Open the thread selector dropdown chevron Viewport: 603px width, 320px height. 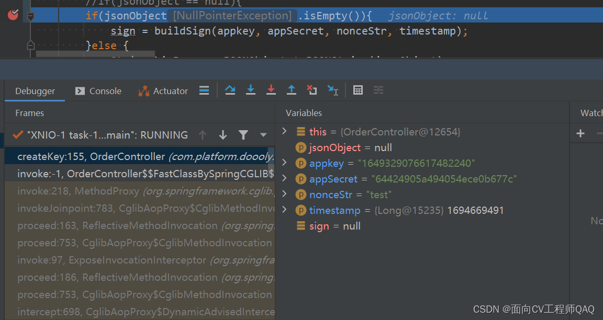tap(263, 134)
